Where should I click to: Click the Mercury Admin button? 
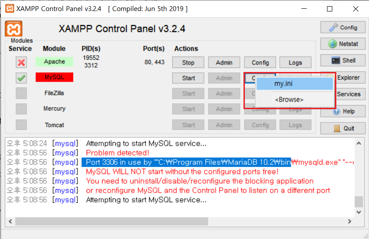point(224,109)
